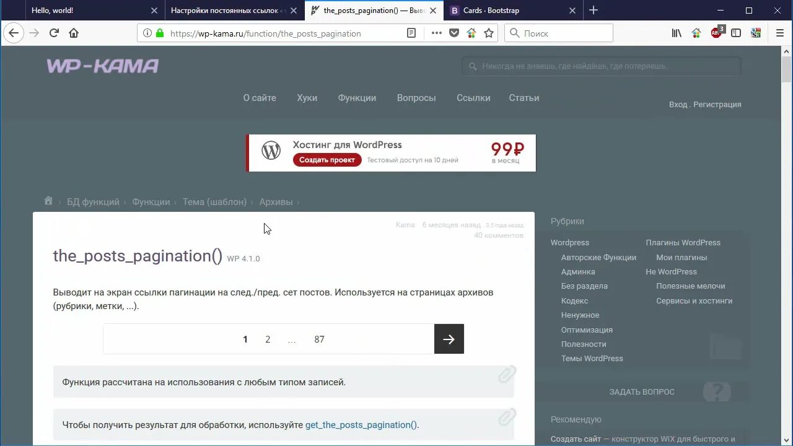Reload the current page
The width and height of the screenshot is (793, 446).
tap(54, 33)
